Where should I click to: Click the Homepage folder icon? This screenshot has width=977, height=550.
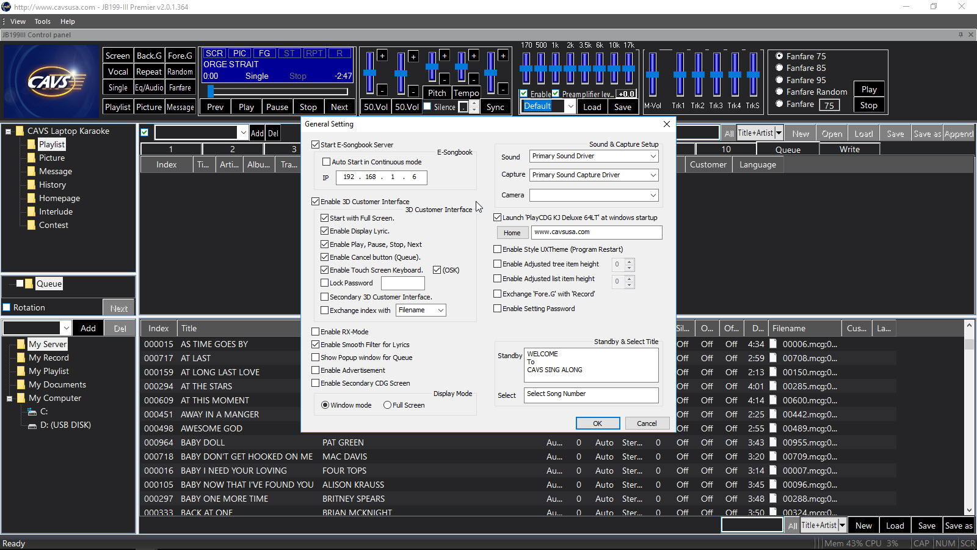(x=31, y=198)
